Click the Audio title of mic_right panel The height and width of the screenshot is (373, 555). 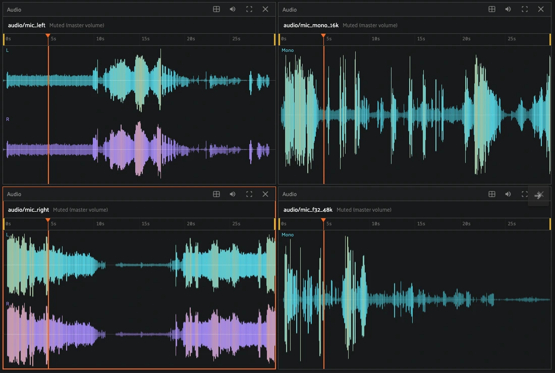pyautogui.click(x=14, y=194)
